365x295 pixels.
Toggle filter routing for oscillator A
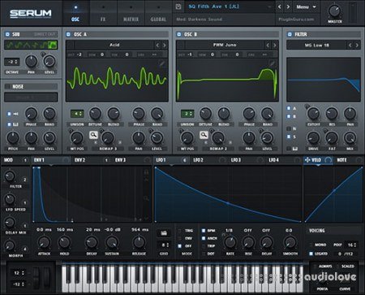[289, 108]
